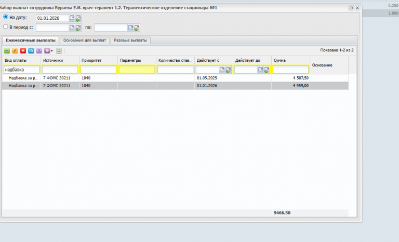This screenshot has height=242, width=399.
Task: Sort by Действует с column header
Action: point(214,61)
